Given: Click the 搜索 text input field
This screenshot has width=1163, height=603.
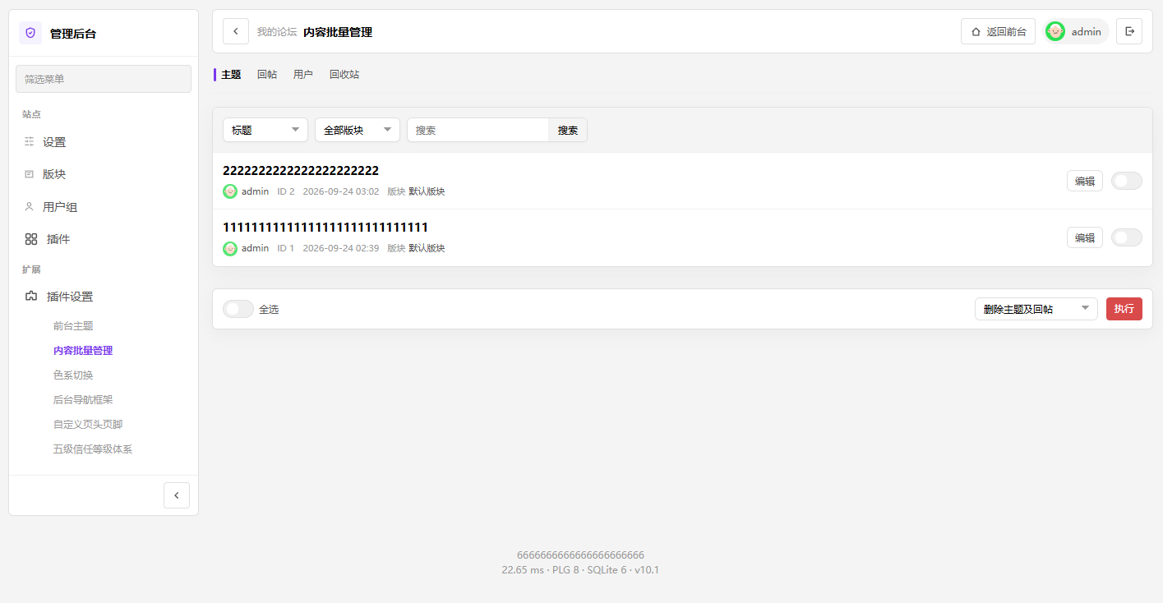Looking at the screenshot, I should [478, 130].
